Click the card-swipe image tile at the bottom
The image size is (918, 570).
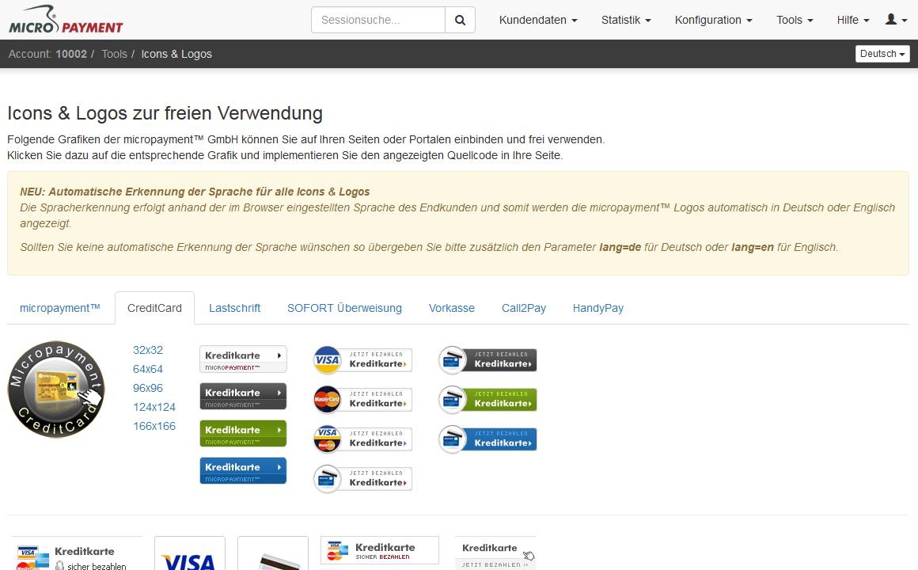273,553
